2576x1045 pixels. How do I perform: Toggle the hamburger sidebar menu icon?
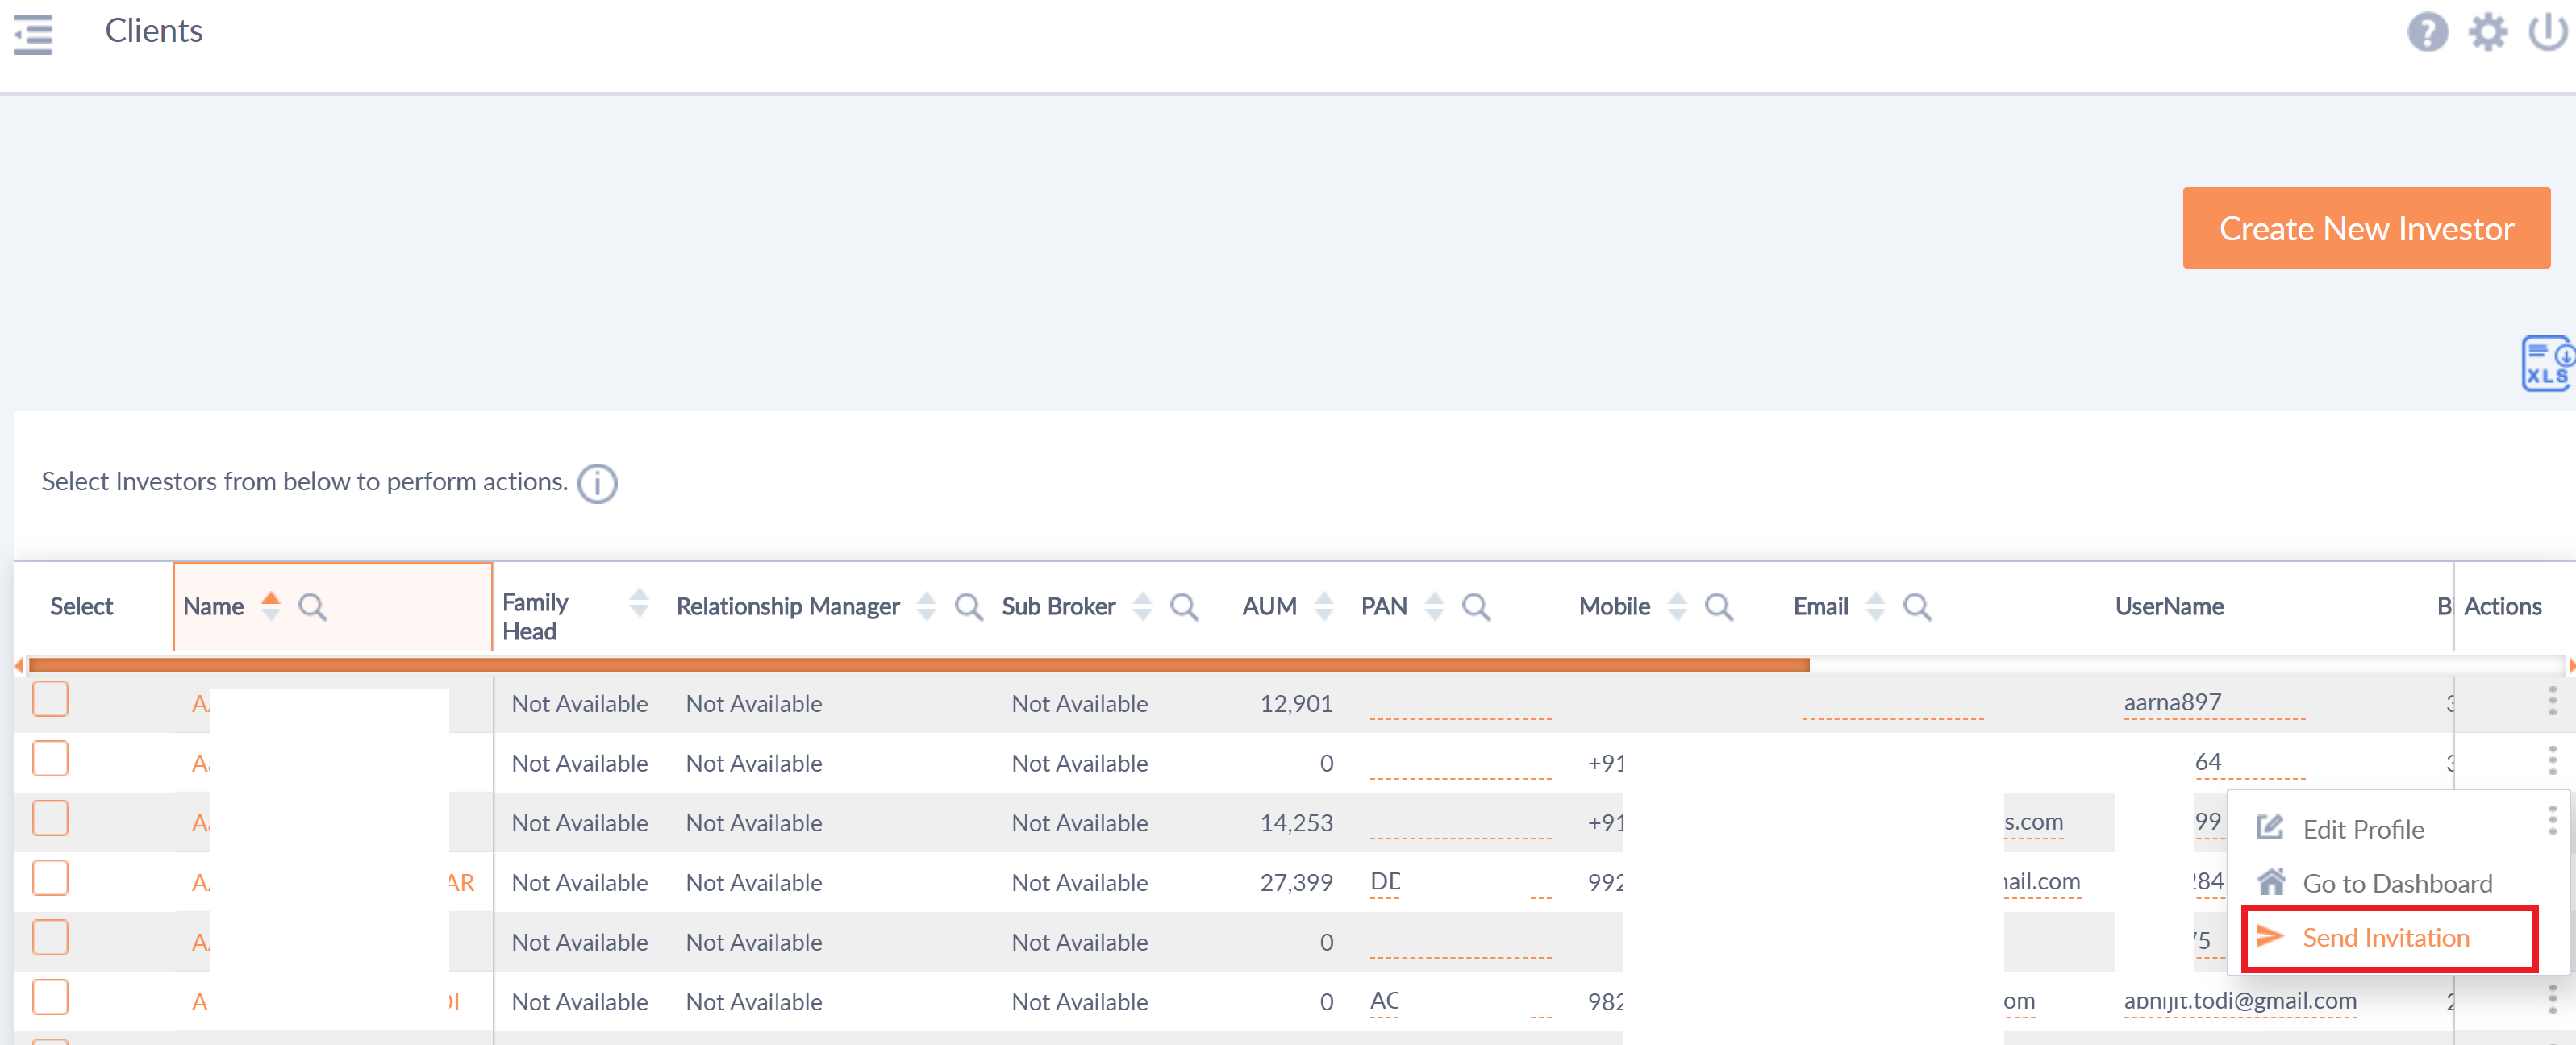click(x=33, y=33)
